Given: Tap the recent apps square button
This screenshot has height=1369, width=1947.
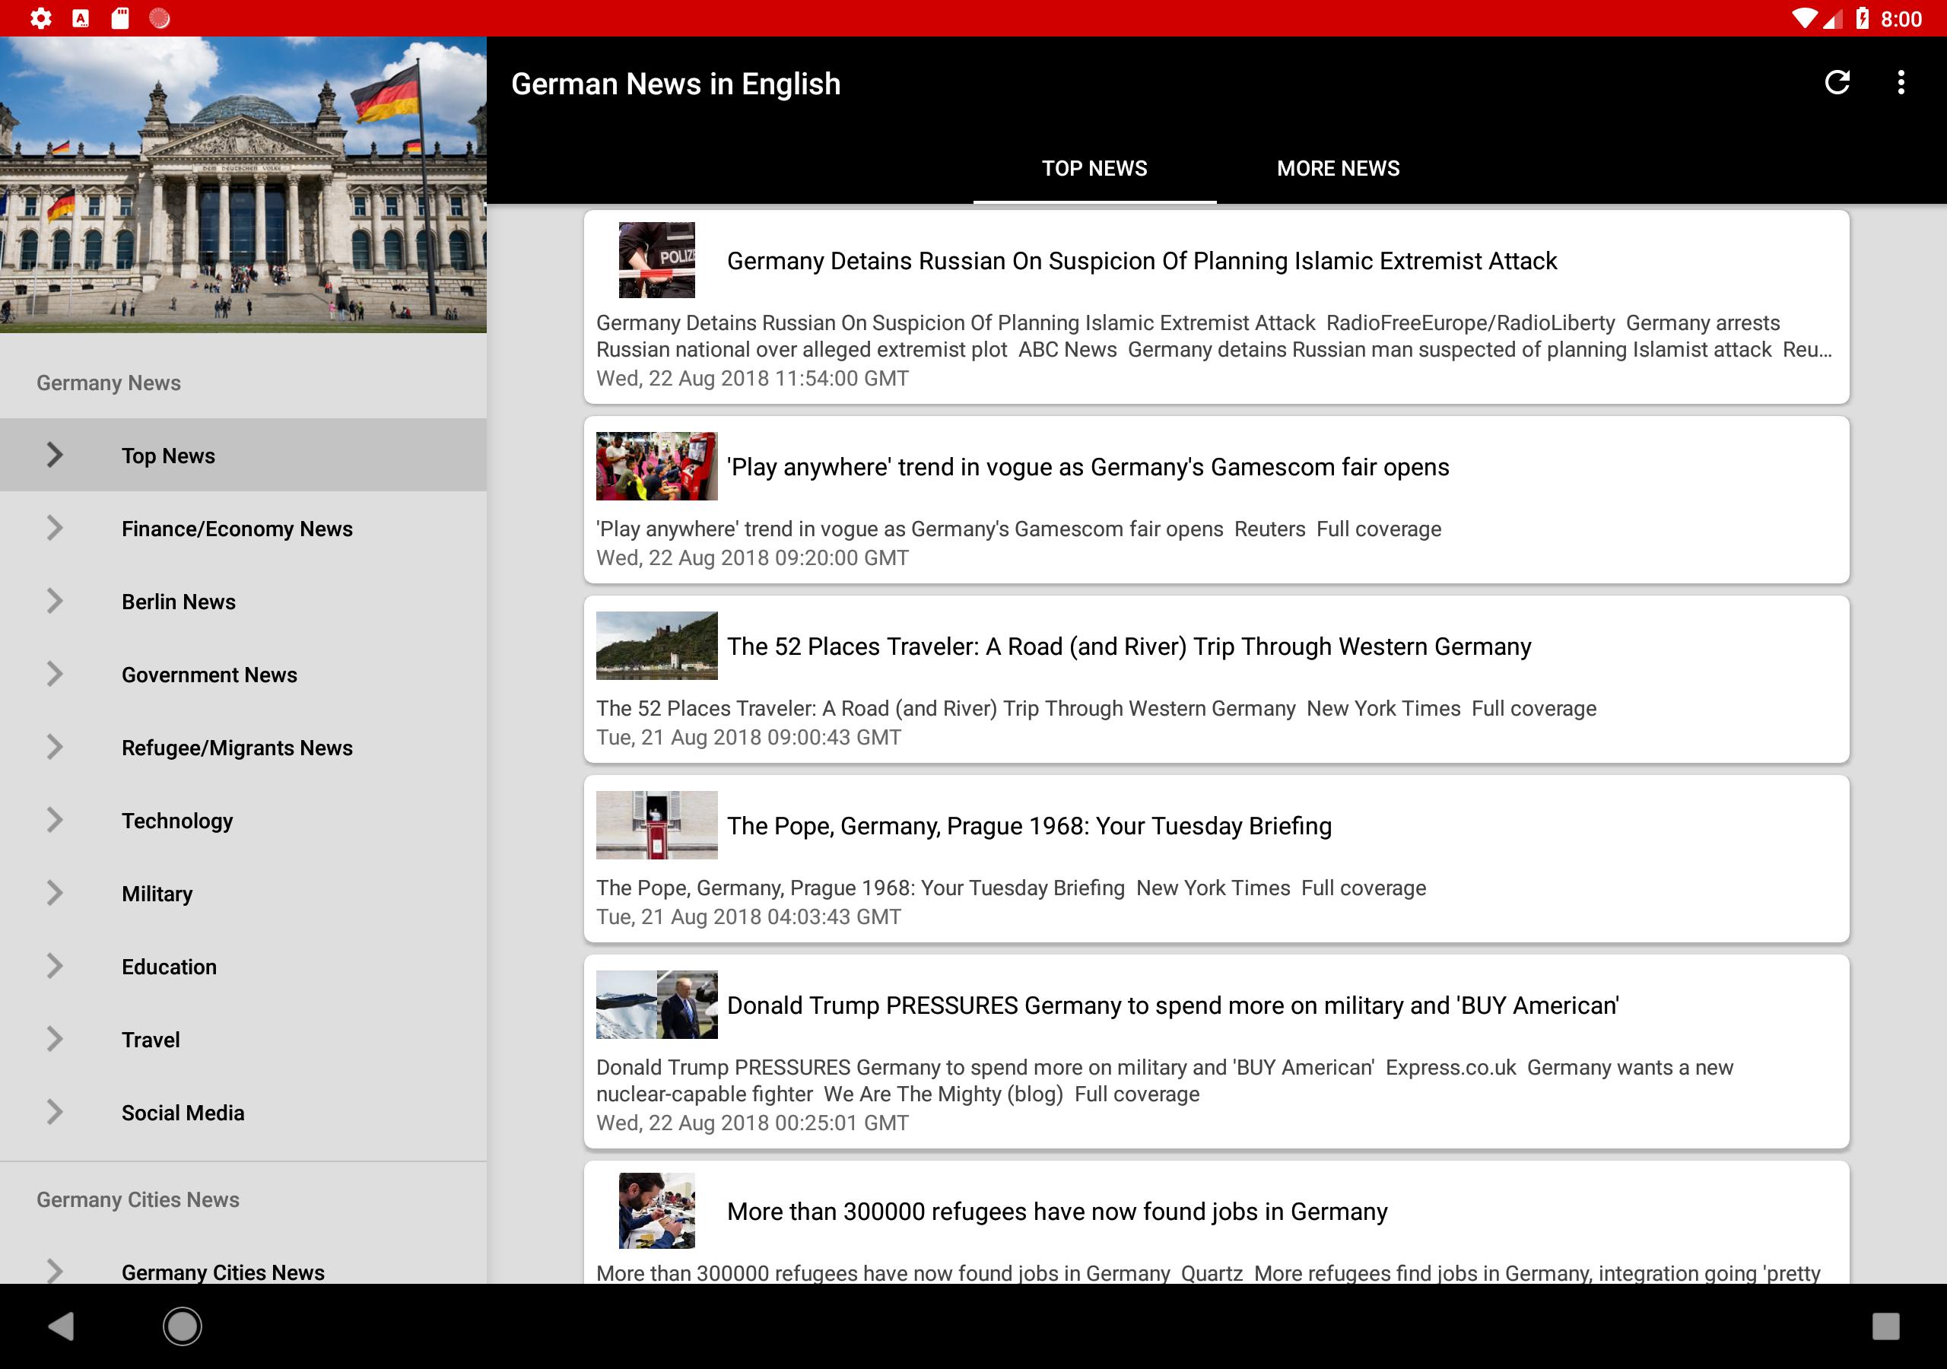Looking at the screenshot, I should coord(1886,1326).
